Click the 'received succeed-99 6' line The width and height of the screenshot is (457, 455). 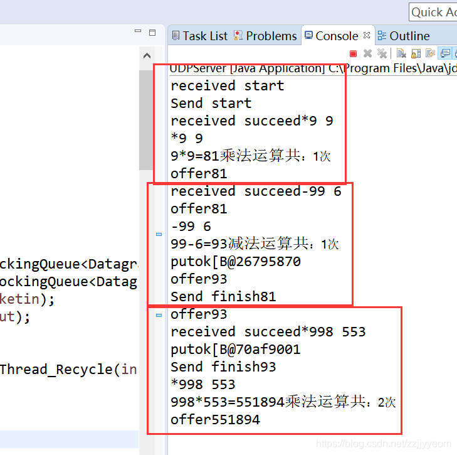pyautogui.click(x=256, y=191)
